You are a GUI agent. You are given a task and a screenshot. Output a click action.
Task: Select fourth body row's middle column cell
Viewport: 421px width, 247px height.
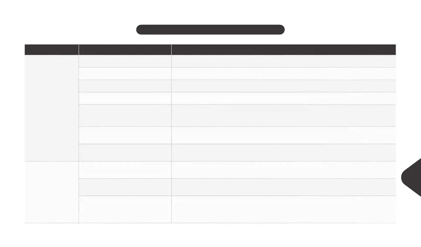point(125,98)
